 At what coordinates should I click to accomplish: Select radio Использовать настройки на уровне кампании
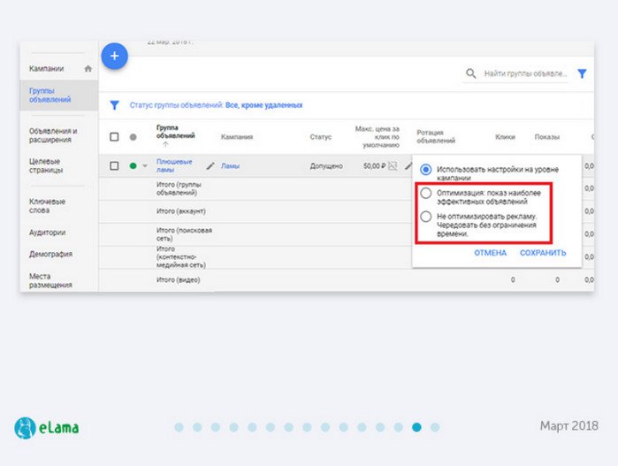point(426,169)
